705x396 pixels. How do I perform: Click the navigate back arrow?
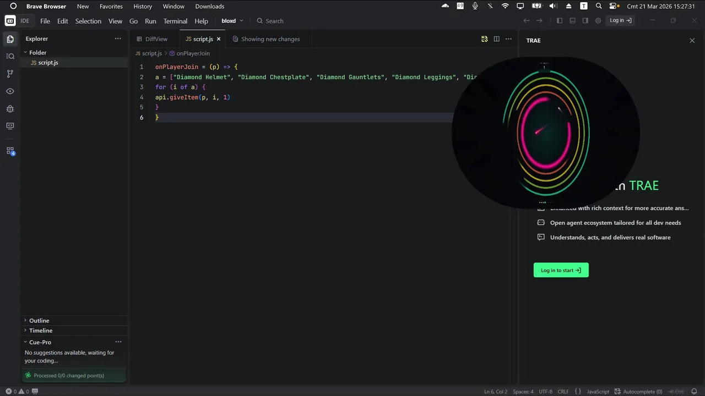coord(527,21)
